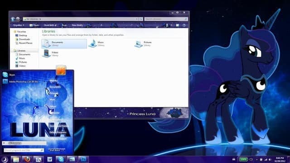Select Libraries node in navigation pane
This screenshot has width=290, height=163.
[x=19, y=51]
